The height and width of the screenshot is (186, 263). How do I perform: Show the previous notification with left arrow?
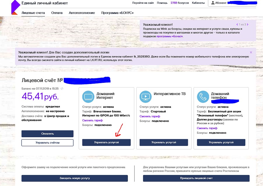click(237, 24)
